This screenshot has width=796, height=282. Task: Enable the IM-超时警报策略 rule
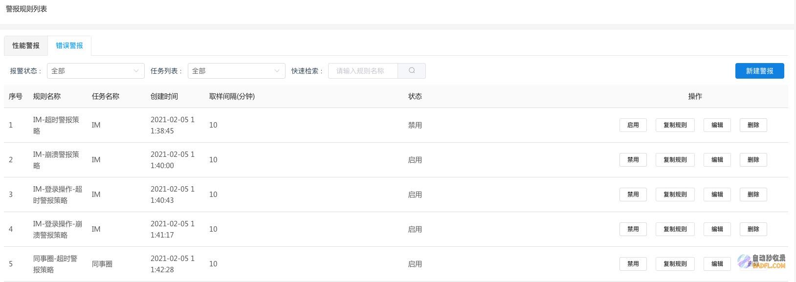tap(633, 125)
